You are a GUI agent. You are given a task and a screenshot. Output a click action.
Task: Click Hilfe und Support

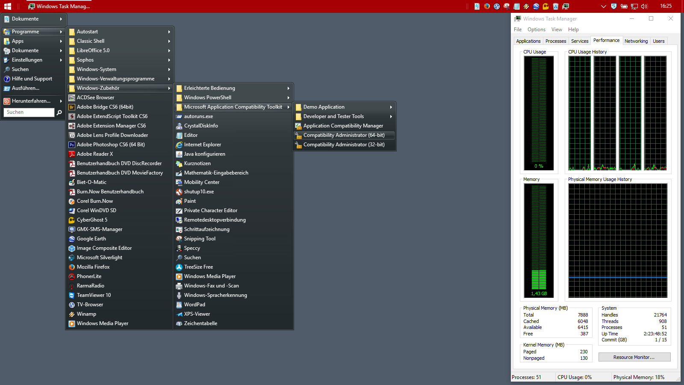33,79
